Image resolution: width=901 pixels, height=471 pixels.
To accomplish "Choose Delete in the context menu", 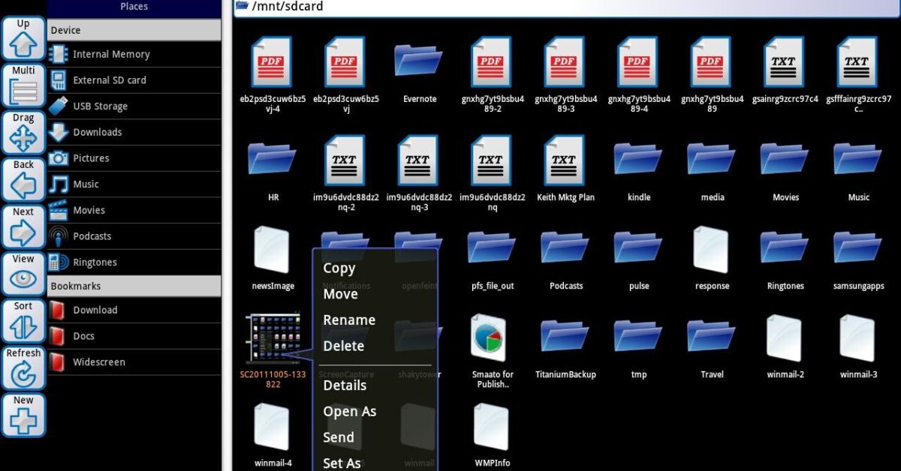I will click(x=343, y=346).
